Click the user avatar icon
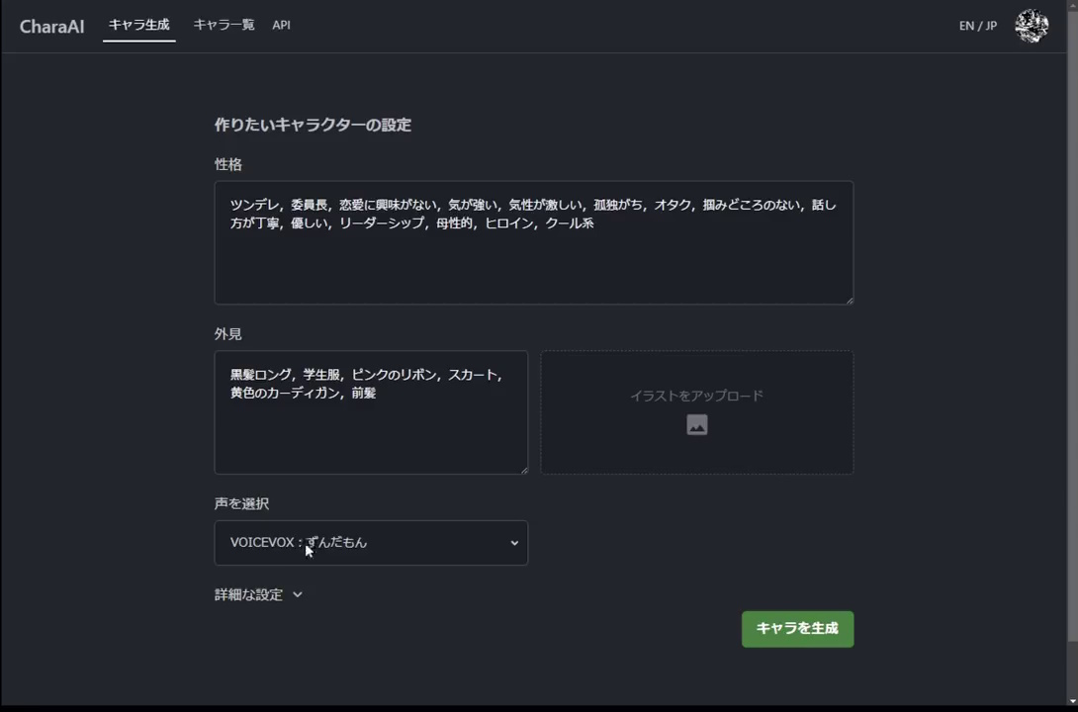 1032,26
